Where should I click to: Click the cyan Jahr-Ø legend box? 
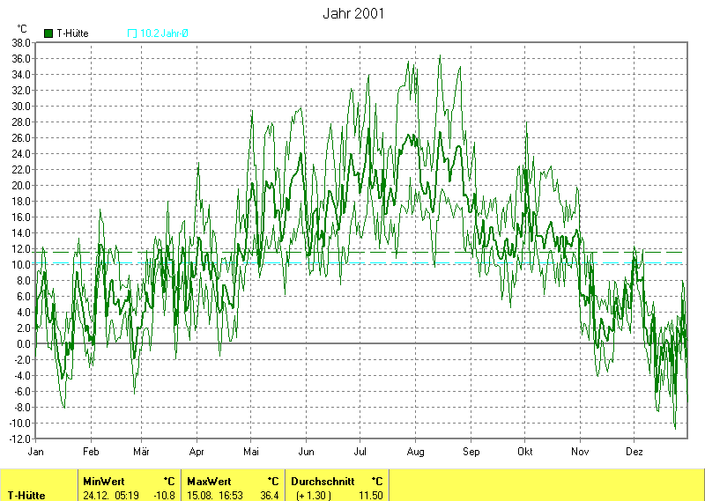coord(132,33)
